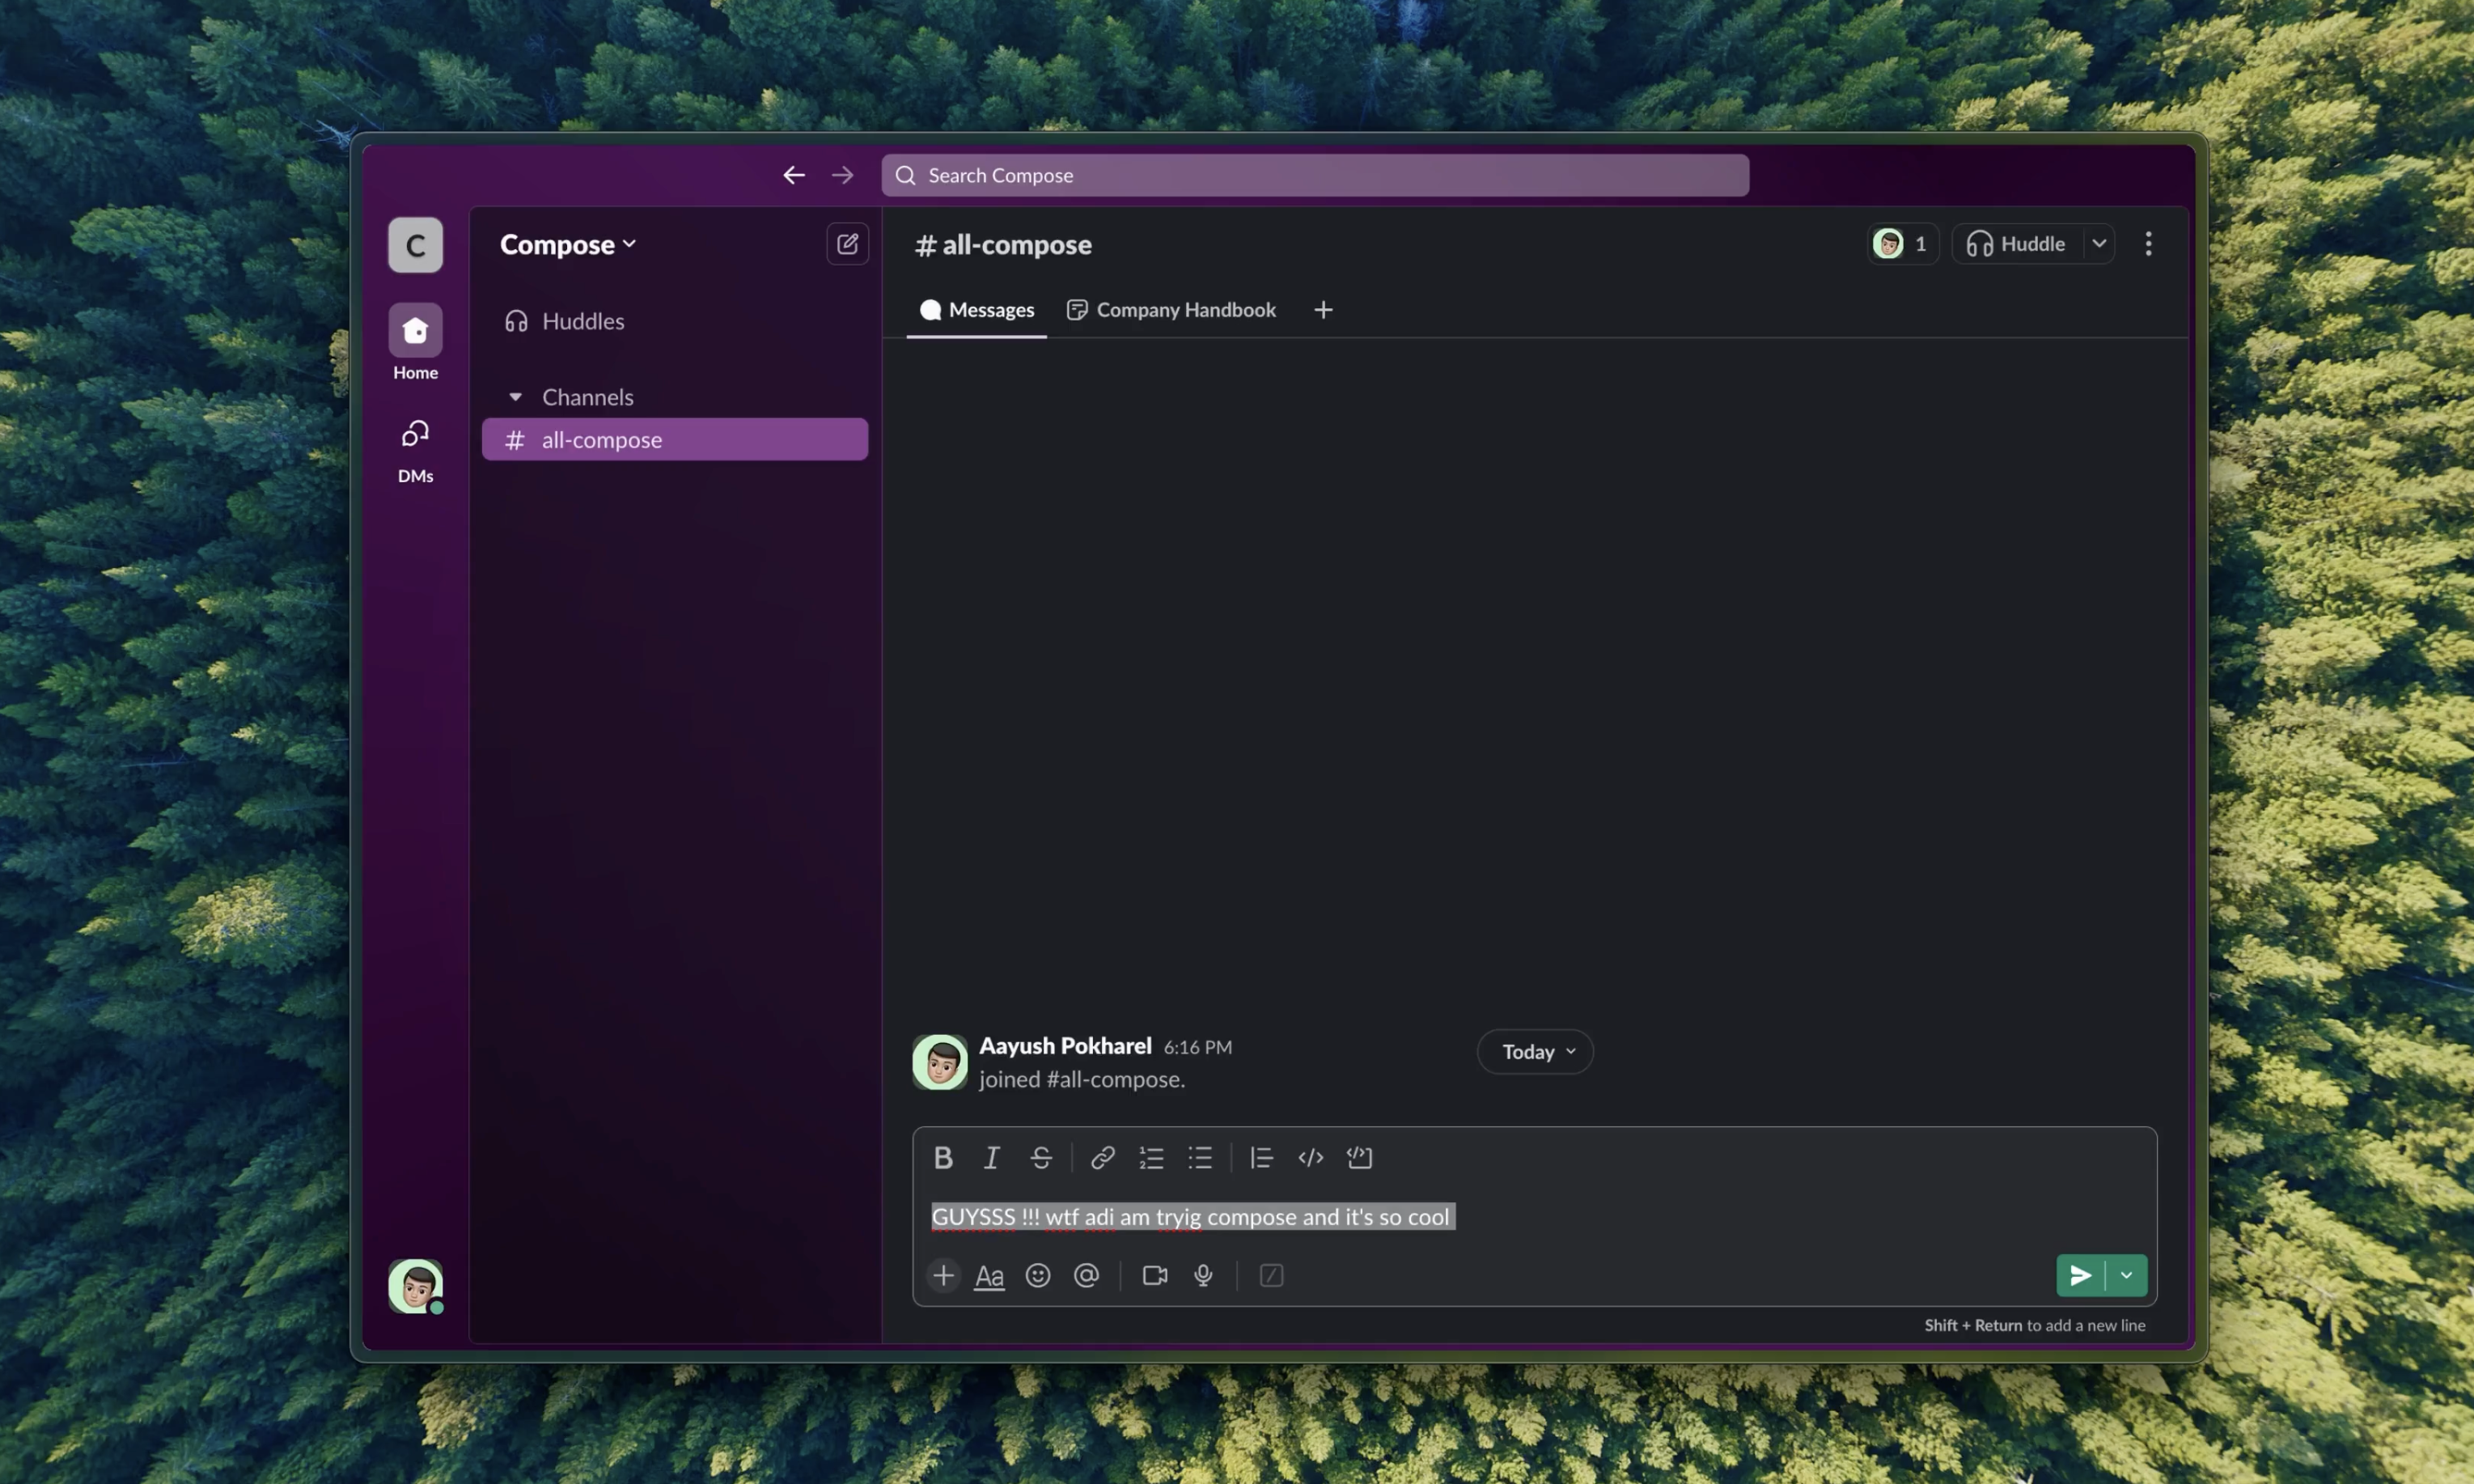Open schedule send options arrow
The image size is (2474, 1484).
pos(2127,1275)
